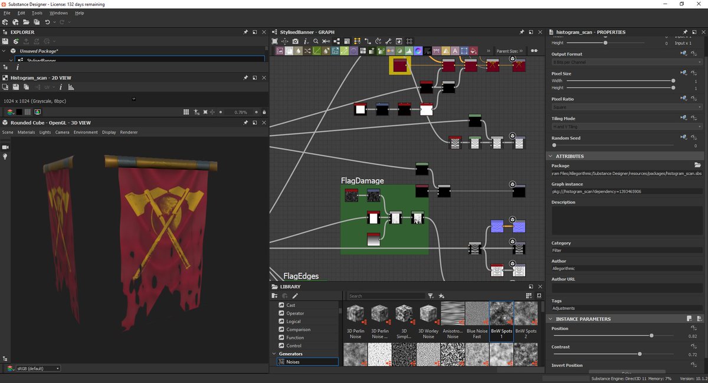Click the favorites star filter in Library
This screenshot has width=708, height=383.
441,296
